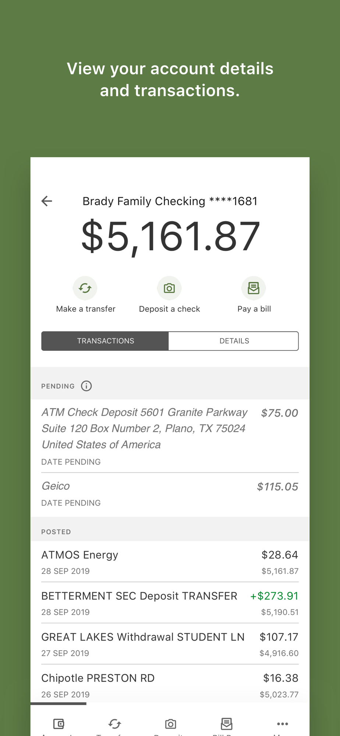Screen dimensions: 340x736
Task: Open the ATMOS Energy transaction
Action: click(x=170, y=562)
